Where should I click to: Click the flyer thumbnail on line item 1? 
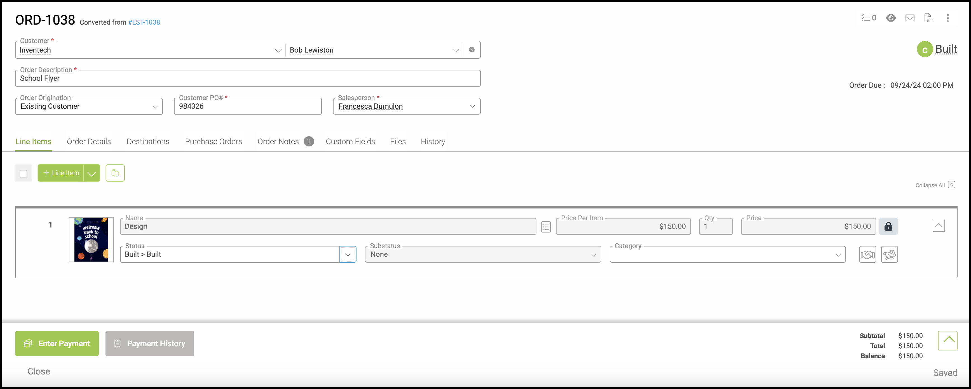point(91,239)
